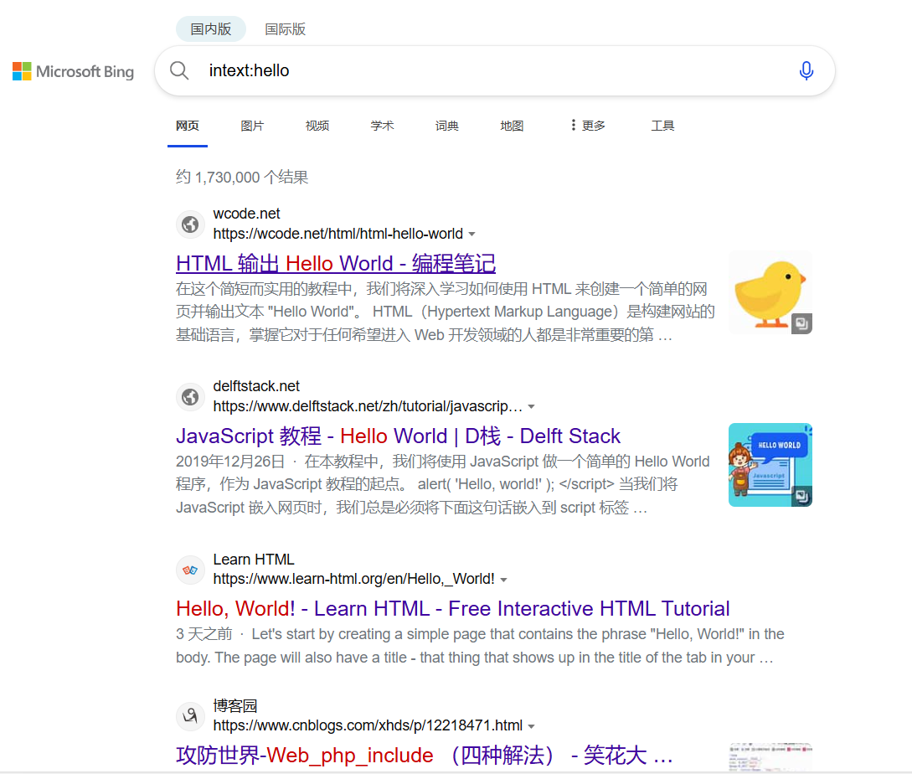Click the wcode.net site name
Viewport: 912px width, 774px height.
pyautogui.click(x=246, y=214)
